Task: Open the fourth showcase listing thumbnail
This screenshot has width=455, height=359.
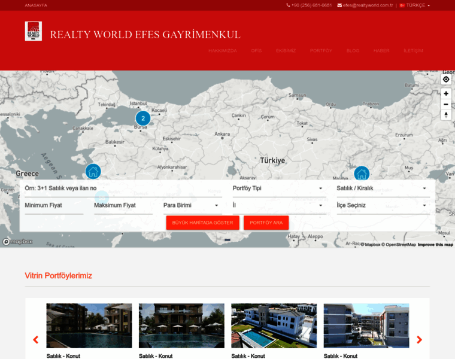Action: [366, 325]
